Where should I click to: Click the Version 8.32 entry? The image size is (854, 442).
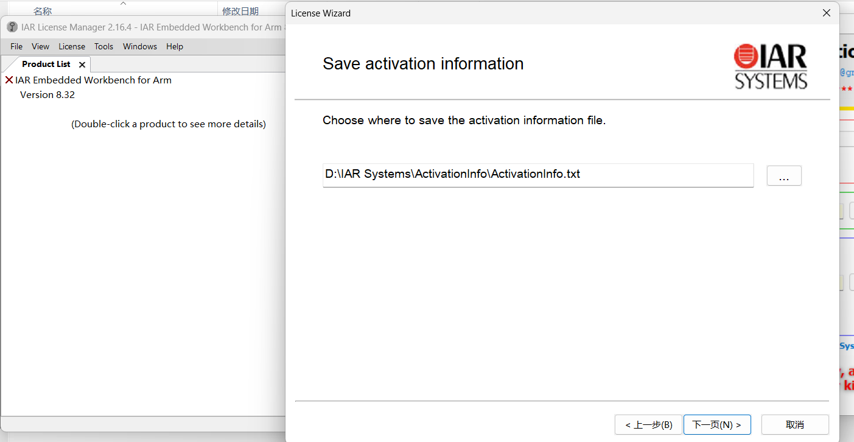tap(47, 94)
